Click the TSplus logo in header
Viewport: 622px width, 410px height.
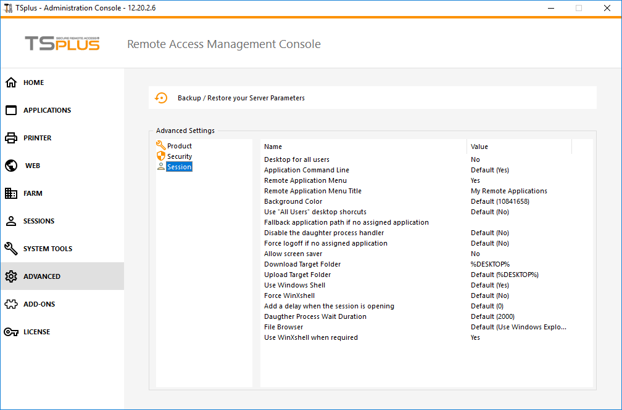click(62, 44)
